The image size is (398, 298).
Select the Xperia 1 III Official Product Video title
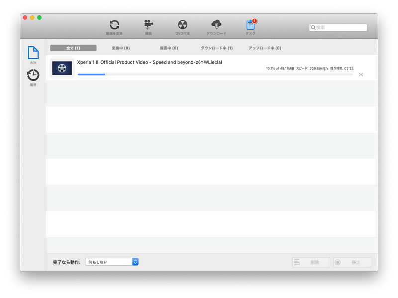(x=150, y=62)
